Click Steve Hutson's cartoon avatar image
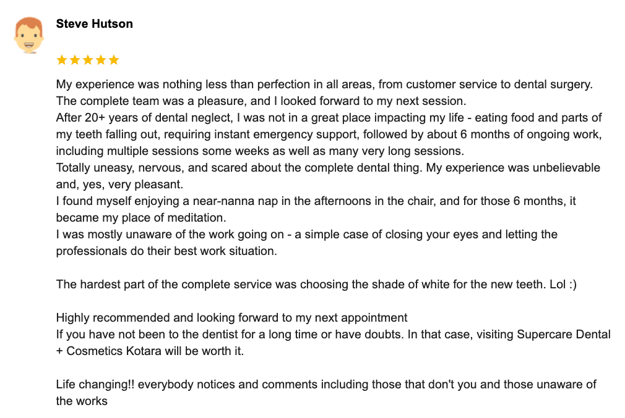This screenshot has width=625, height=418. [x=28, y=35]
